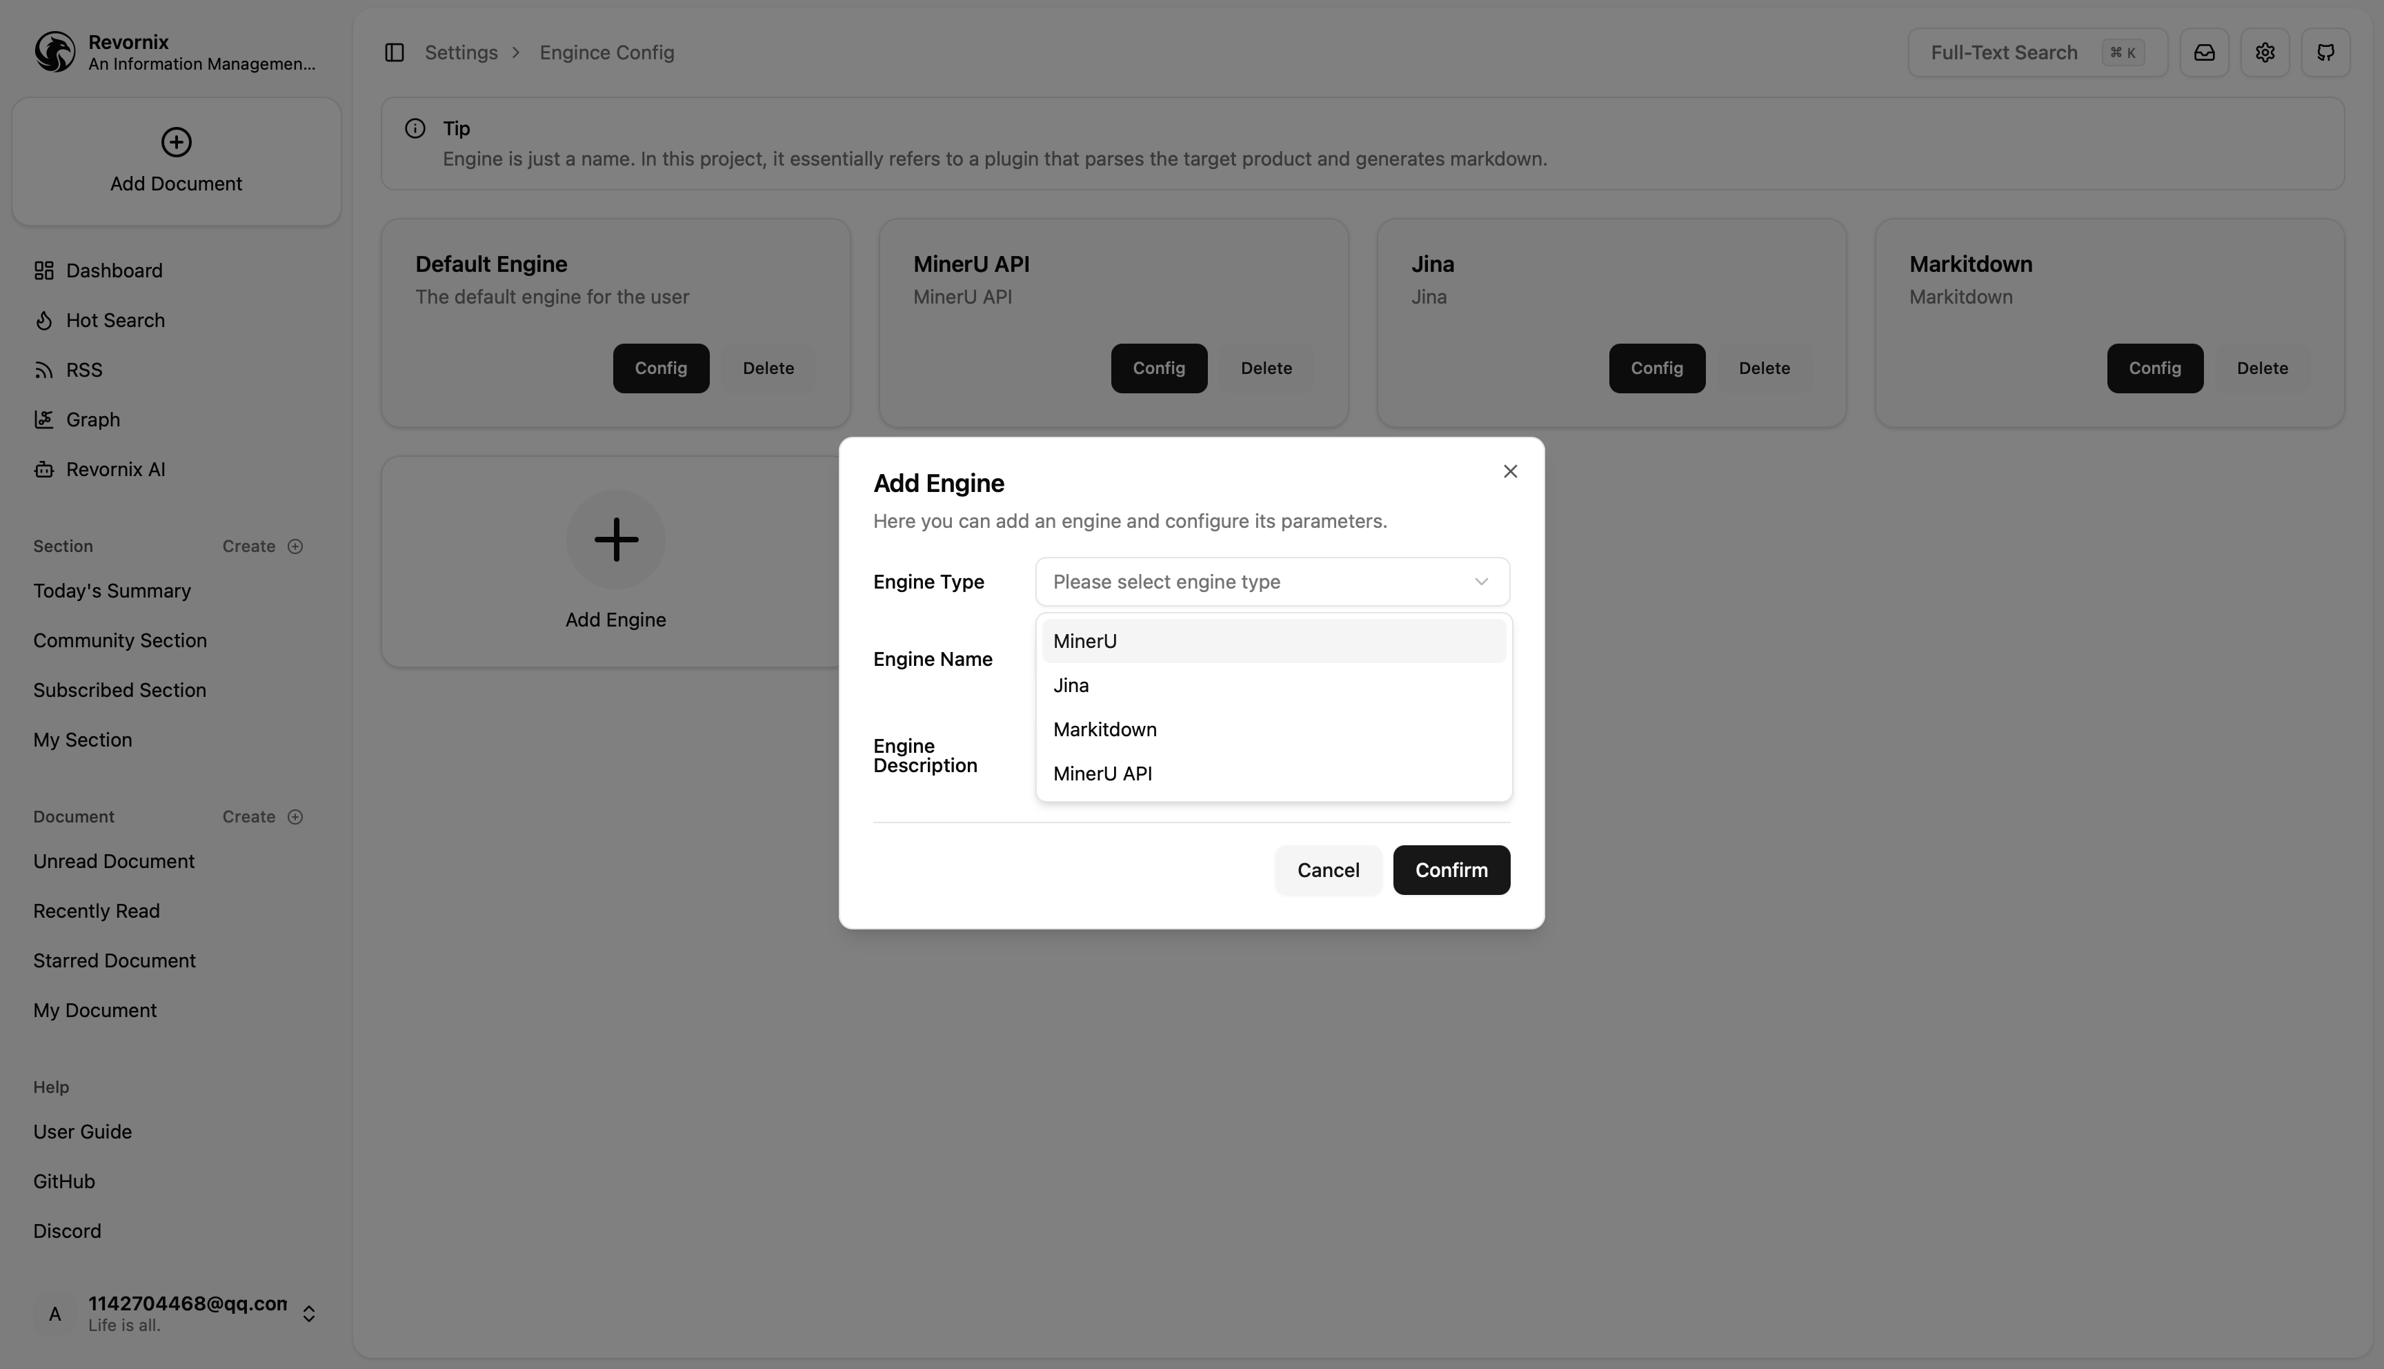Click the Create Document plus icon

[295, 816]
